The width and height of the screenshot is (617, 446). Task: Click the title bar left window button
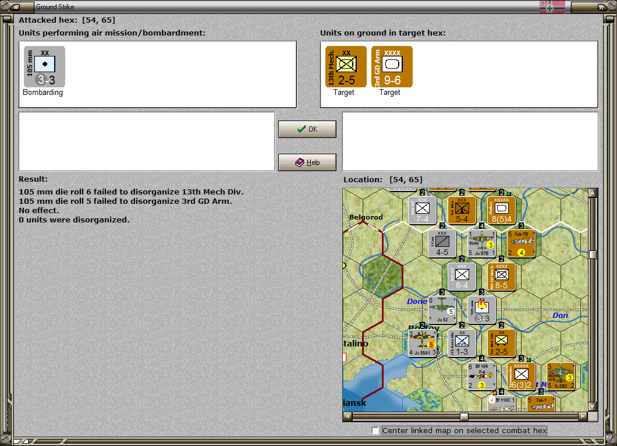coord(16,6)
